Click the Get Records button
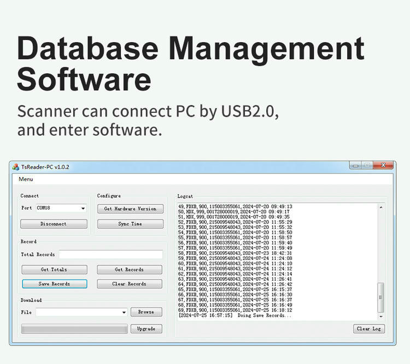Viewport: 410px width, 364px height. pos(130,269)
